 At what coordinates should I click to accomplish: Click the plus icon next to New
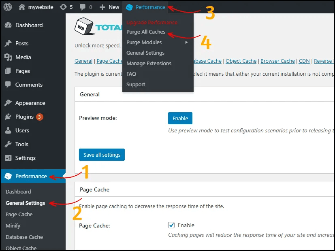pyautogui.click(x=102, y=7)
